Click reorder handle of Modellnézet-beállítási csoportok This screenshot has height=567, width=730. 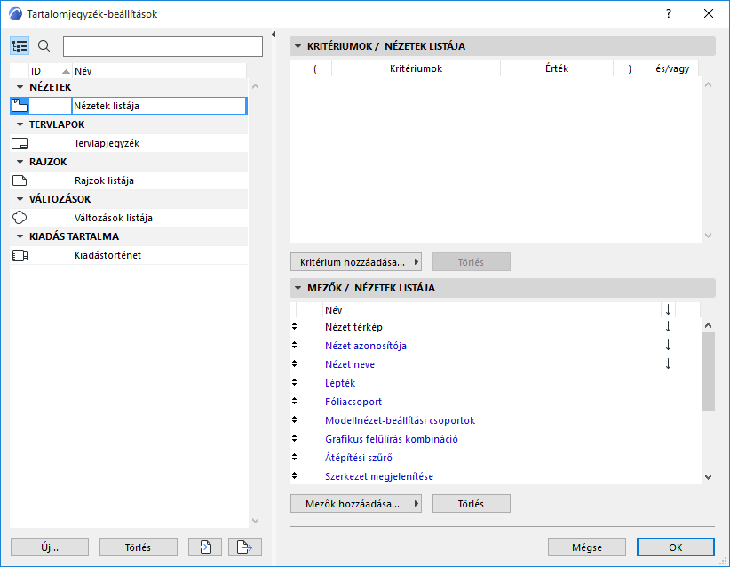click(x=294, y=419)
